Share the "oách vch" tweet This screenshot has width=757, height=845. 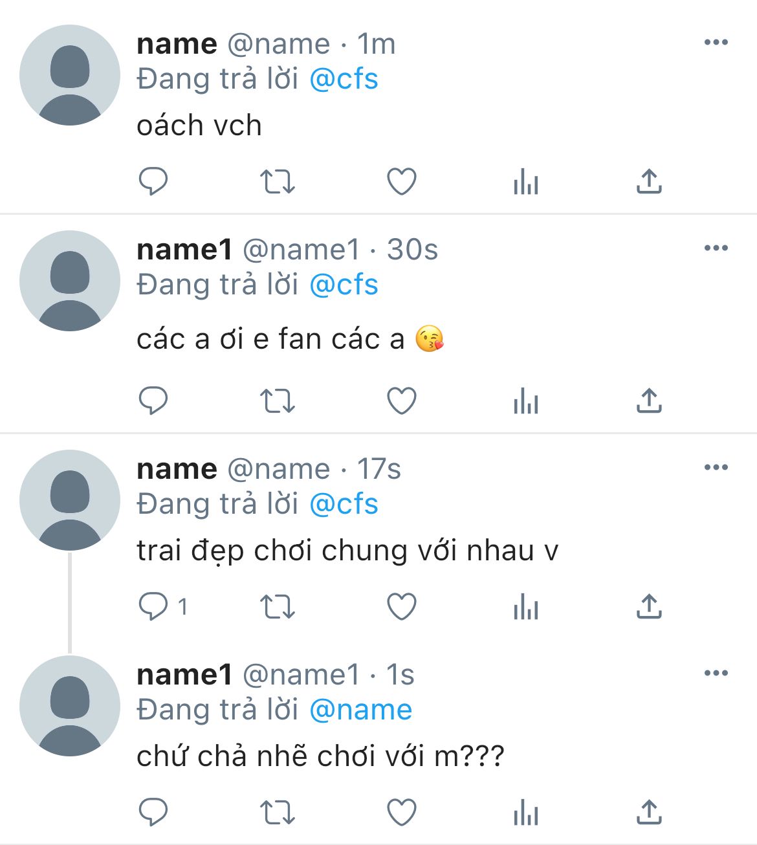(649, 182)
